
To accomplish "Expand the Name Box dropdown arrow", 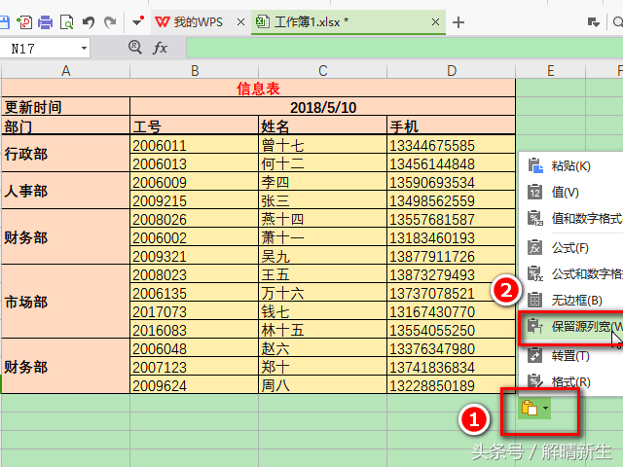I will coord(84,49).
